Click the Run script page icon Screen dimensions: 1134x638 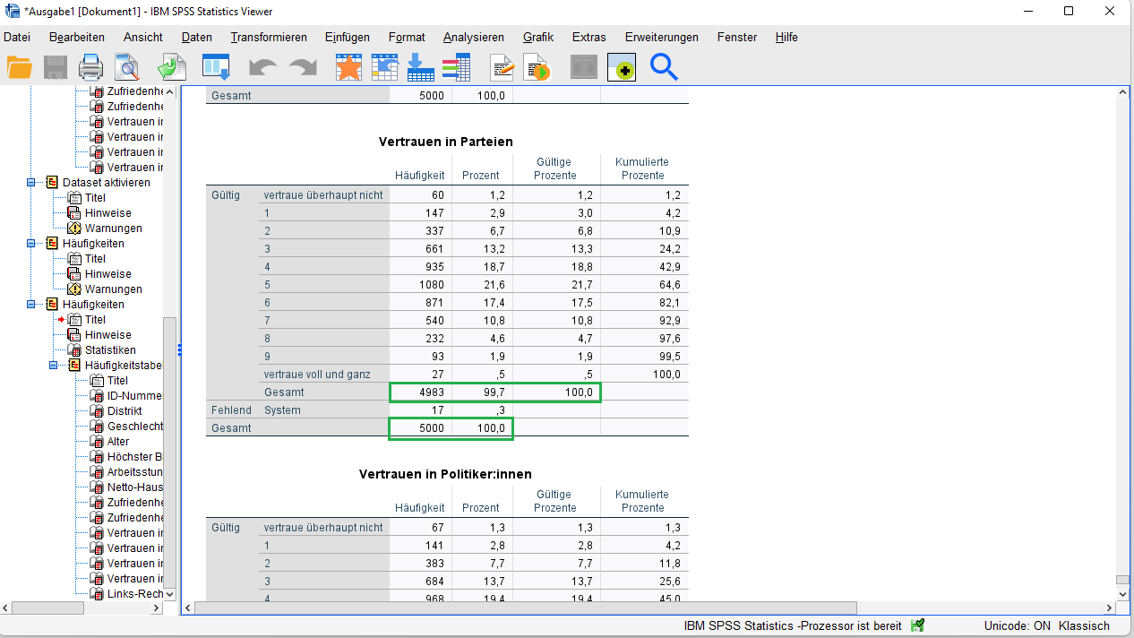click(537, 67)
